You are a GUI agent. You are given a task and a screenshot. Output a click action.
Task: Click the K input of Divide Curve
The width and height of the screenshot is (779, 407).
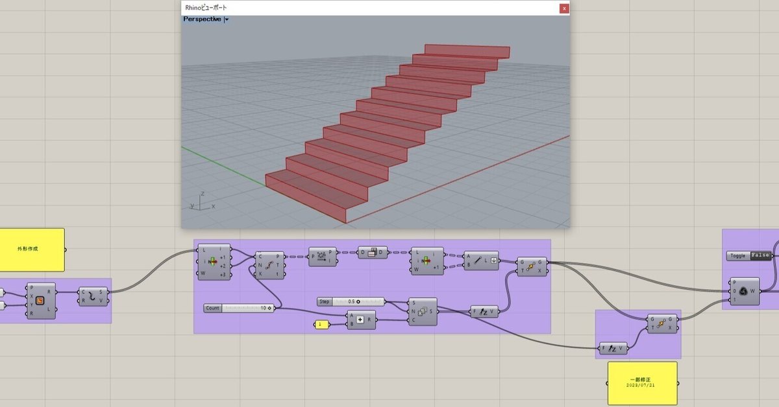pyautogui.click(x=260, y=273)
